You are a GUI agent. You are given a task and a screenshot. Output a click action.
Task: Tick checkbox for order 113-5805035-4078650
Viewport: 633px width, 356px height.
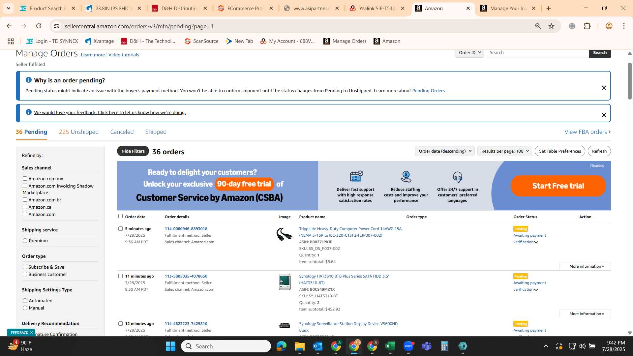[120, 276]
